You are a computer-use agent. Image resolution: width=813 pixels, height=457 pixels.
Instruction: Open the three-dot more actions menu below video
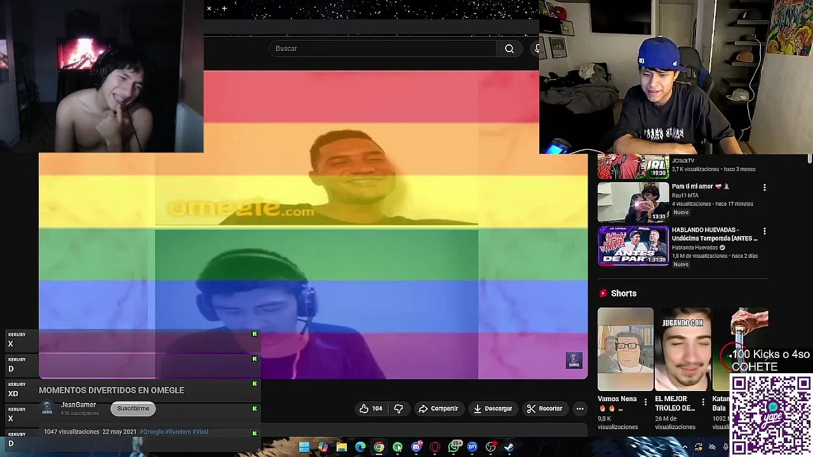[580, 409]
